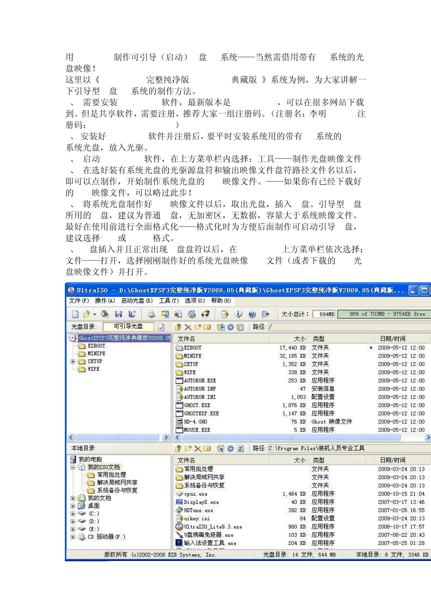Viewport: 431px width, 610px height.
Task: Select GHOST.EXE in disc file list
Action: (197, 405)
